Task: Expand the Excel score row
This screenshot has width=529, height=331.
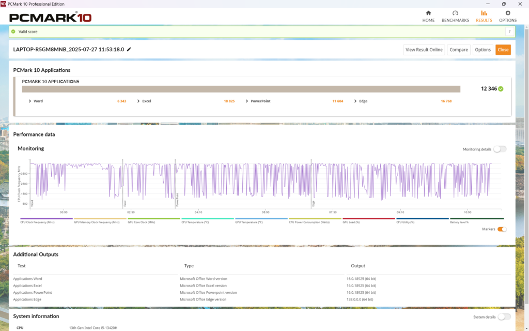Action: pos(138,101)
